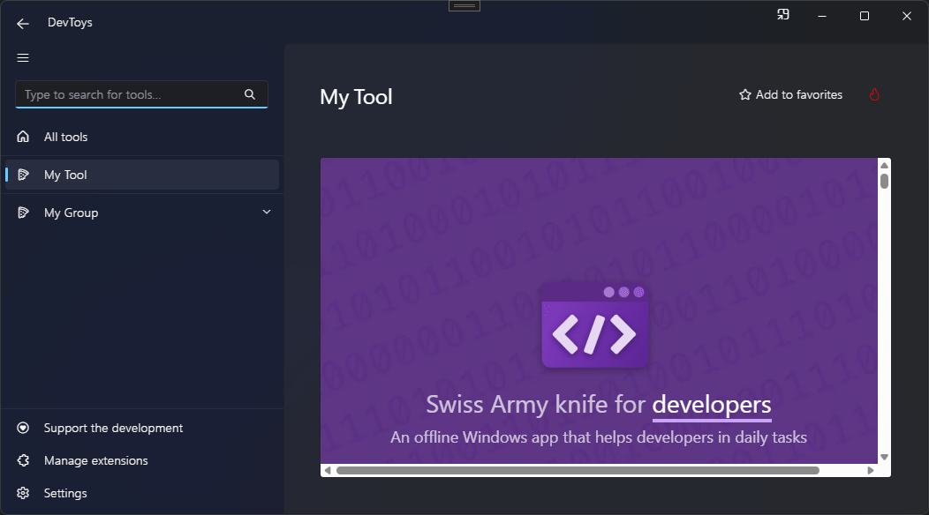Open Manage extensions page
The height and width of the screenshot is (515, 929).
141,460
